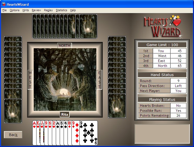Click the Back button

tap(13, 135)
